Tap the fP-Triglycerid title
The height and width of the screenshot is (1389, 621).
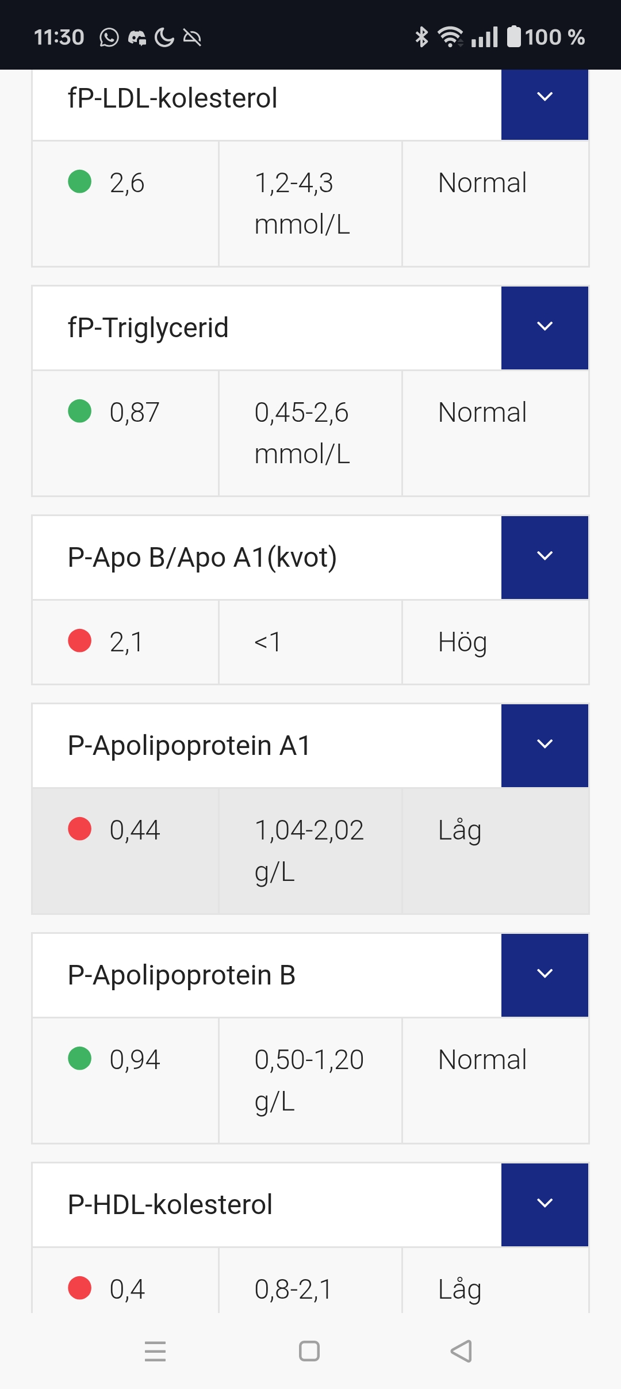click(x=148, y=327)
